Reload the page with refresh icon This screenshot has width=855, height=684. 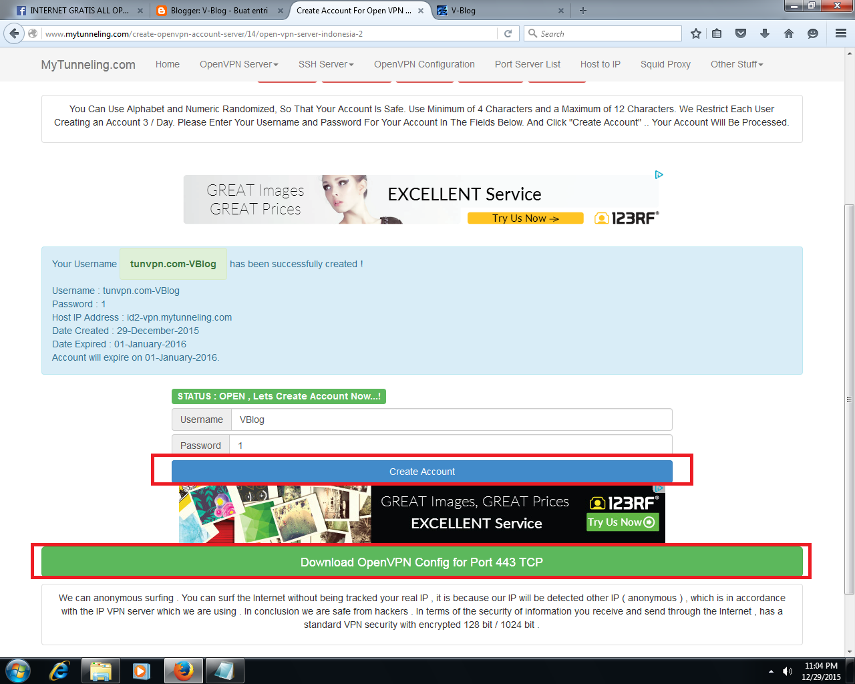point(508,33)
